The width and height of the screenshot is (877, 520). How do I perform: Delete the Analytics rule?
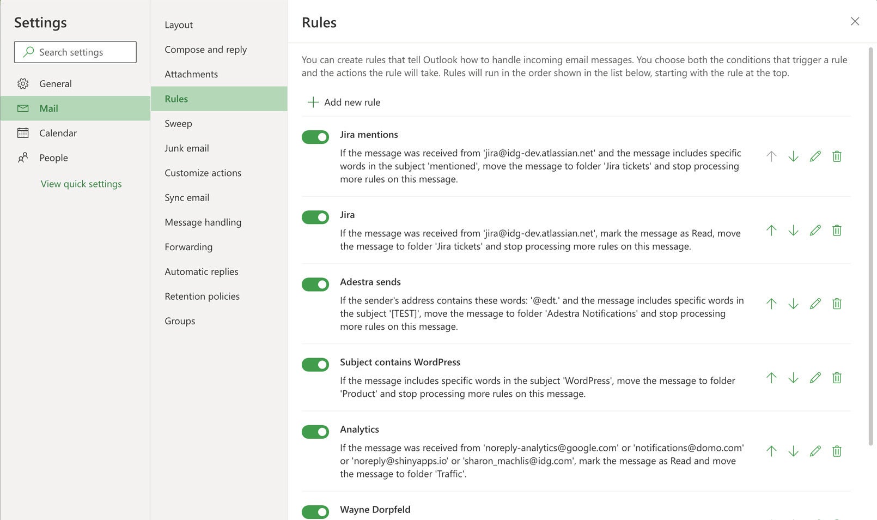pyautogui.click(x=837, y=451)
